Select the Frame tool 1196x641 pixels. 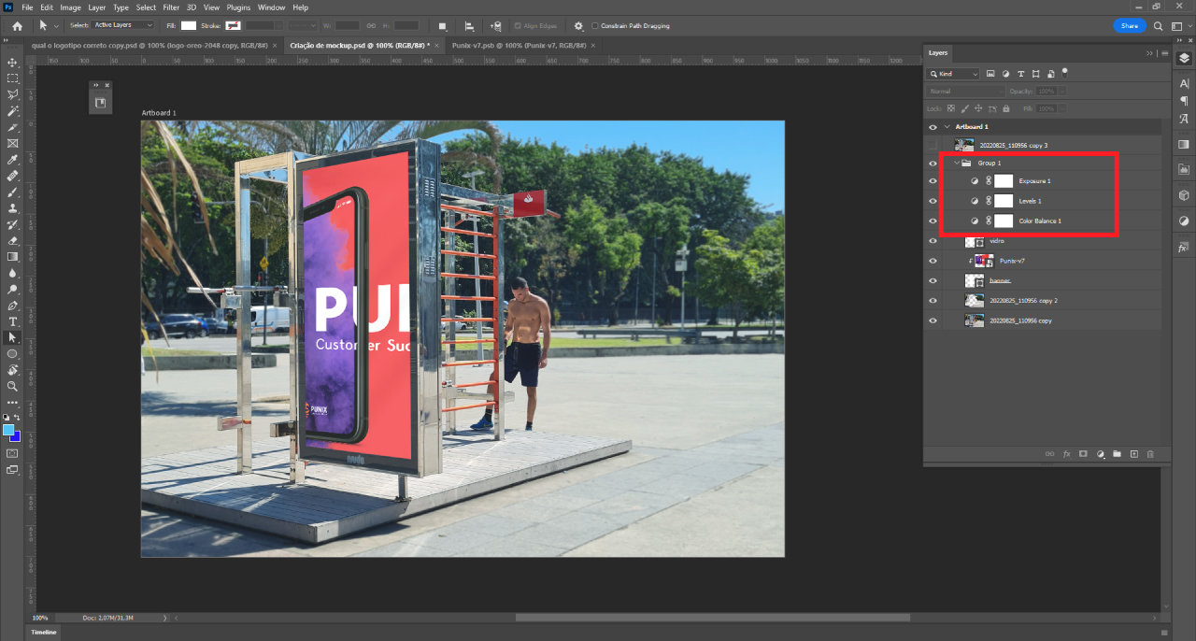pos(13,143)
